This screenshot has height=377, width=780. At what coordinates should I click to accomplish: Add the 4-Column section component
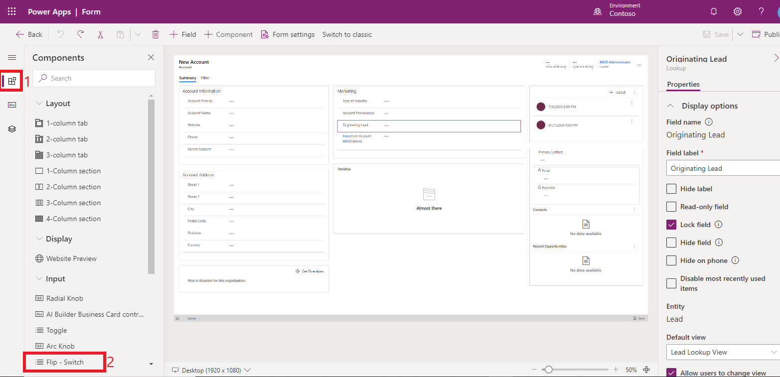click(68, 219)
